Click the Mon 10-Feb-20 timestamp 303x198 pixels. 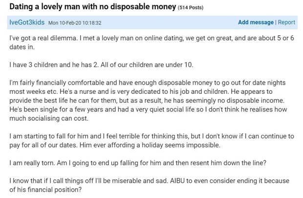75,23
